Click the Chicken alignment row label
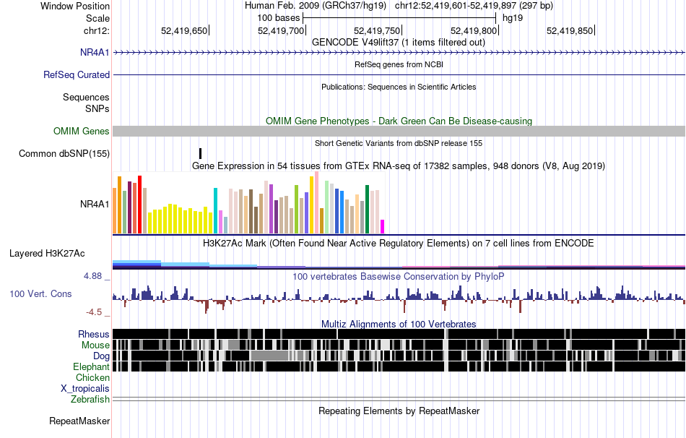 coord(92,377)
